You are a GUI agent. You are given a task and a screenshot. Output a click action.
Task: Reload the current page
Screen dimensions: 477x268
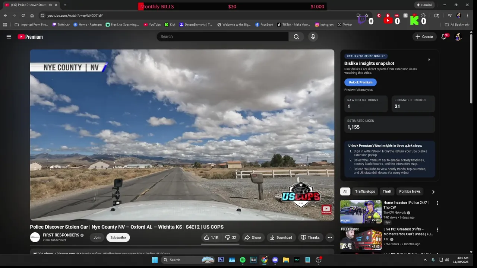23,16
